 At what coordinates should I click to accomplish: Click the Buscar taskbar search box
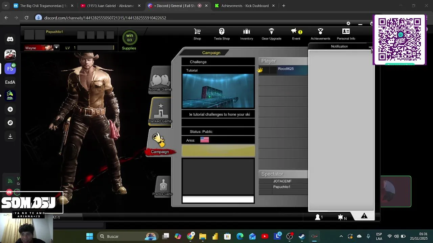click(128, 236)
